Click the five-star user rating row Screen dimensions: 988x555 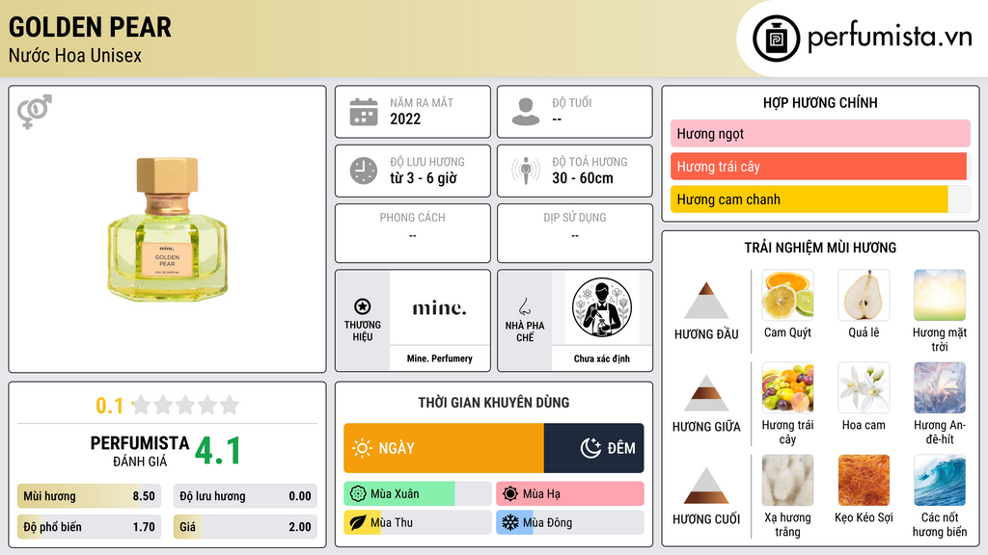click(185, 405)
